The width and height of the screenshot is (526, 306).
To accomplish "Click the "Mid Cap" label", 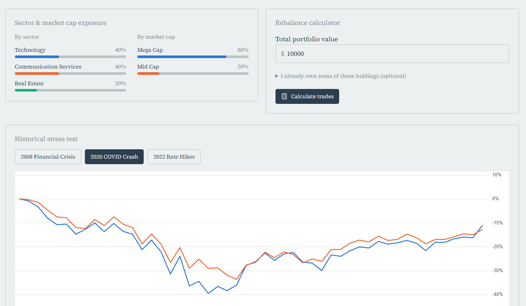I will click(x=148, y=67).
